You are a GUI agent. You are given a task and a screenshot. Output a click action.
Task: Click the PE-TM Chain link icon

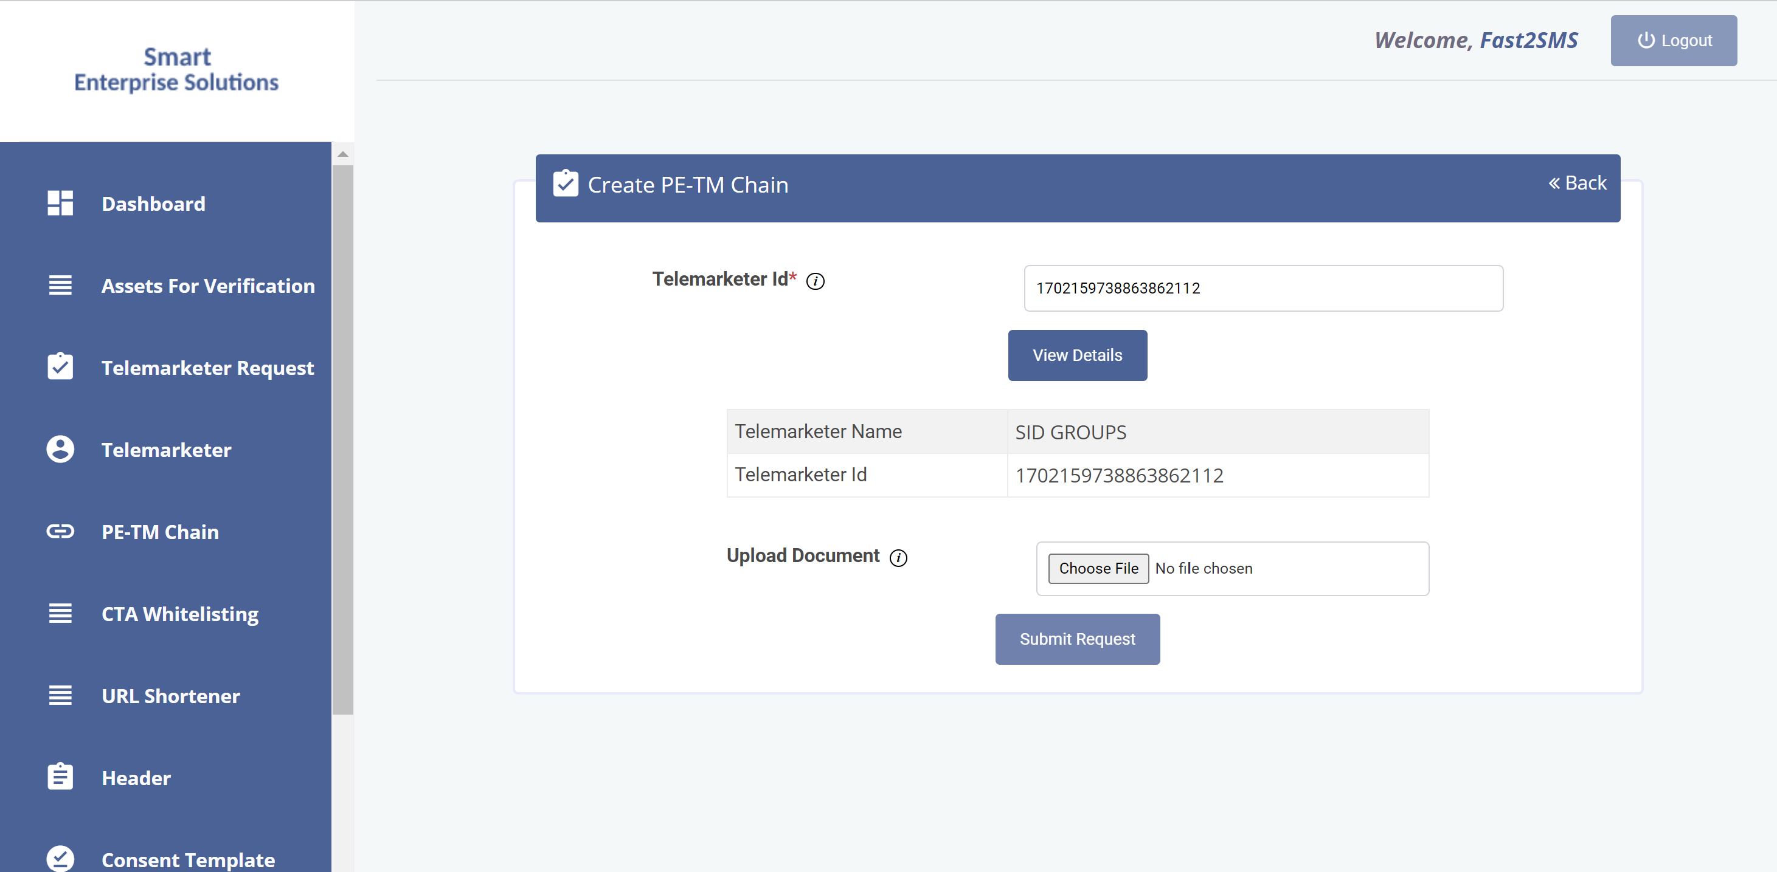(60, 532)
